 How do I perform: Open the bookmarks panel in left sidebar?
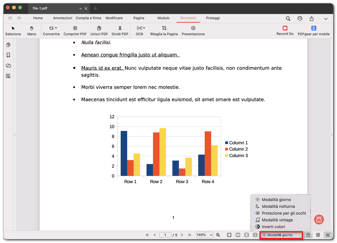click(8, 55)
